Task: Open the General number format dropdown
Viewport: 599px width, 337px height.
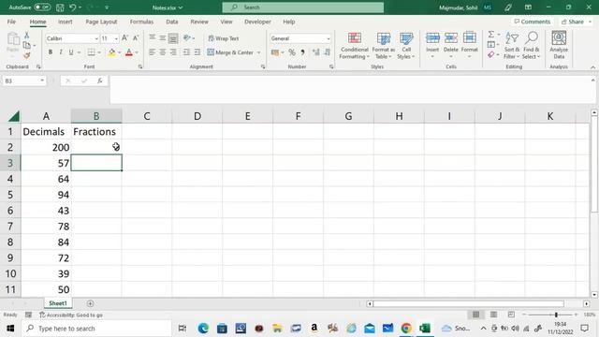Action: (x=329, y=38)
